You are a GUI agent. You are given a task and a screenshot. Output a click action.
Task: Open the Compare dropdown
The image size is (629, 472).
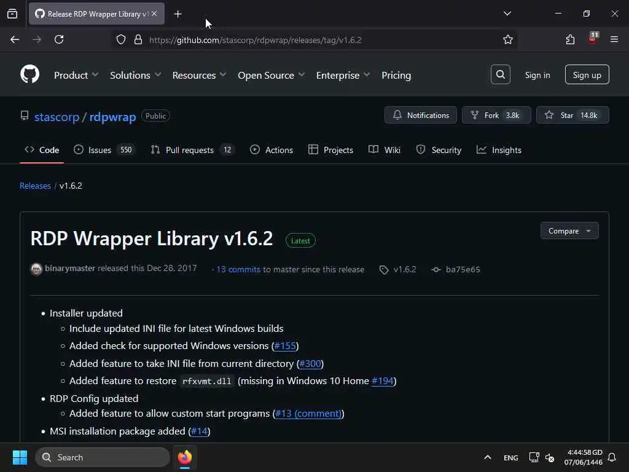click(x=569, y=231)
